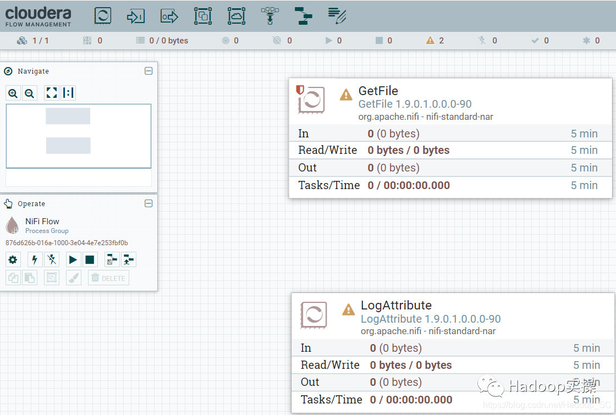Click the up-to-date checkmark count in the status bar

(x=540, y=41)
